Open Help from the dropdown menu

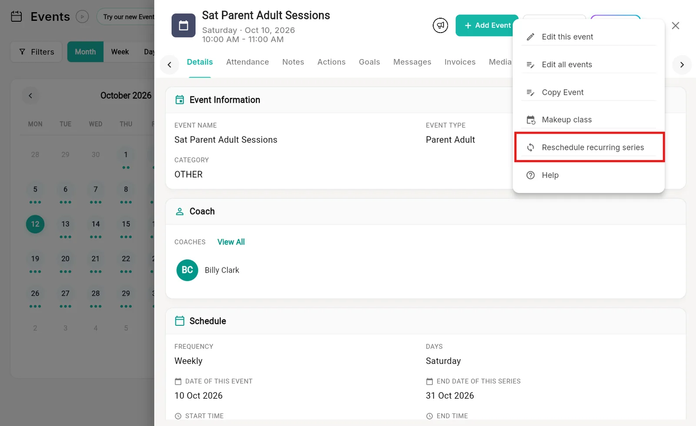[x=589, y=175]
